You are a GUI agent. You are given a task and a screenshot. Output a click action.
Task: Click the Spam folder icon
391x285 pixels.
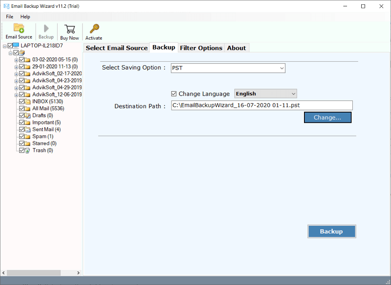(x=28, y=137)
